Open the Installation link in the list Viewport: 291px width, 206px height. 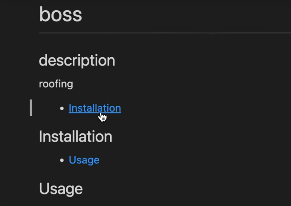click(95, 108)
